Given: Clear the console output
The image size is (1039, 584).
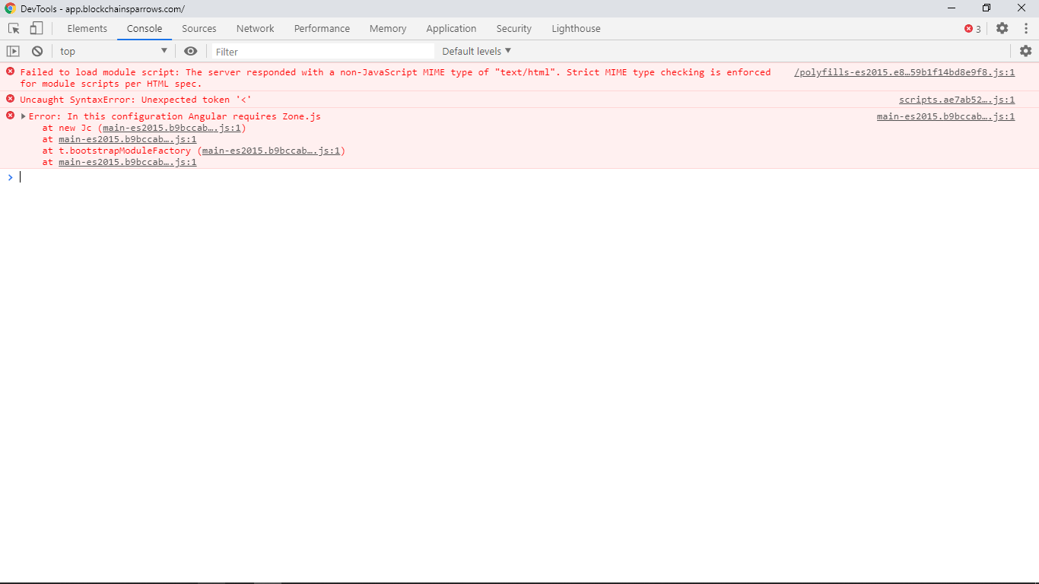Looking at the screenshot, I should pos(37,51).
